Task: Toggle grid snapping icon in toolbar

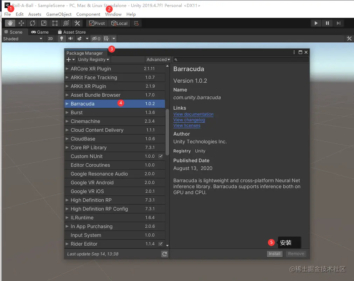Action: (x=136, y=23)
